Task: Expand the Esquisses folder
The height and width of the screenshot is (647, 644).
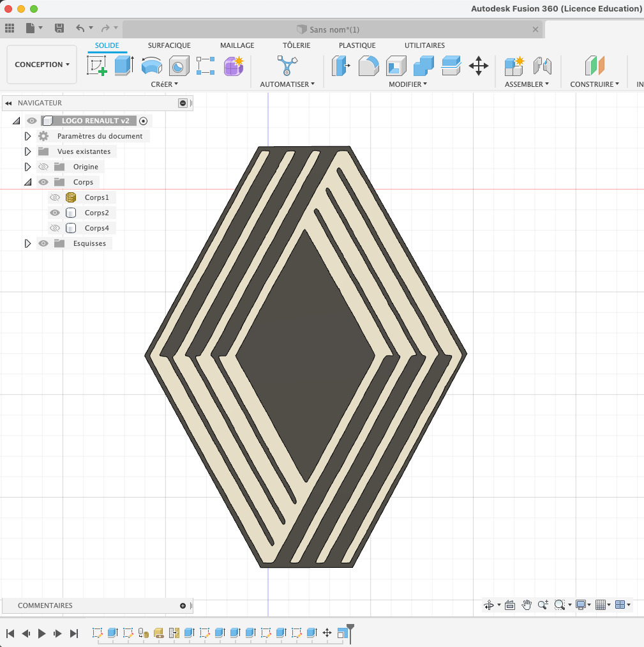Action: [x=27, y=243]
